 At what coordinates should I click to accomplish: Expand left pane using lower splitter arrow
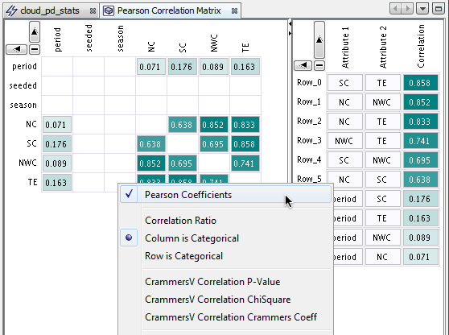coord(290,33)
